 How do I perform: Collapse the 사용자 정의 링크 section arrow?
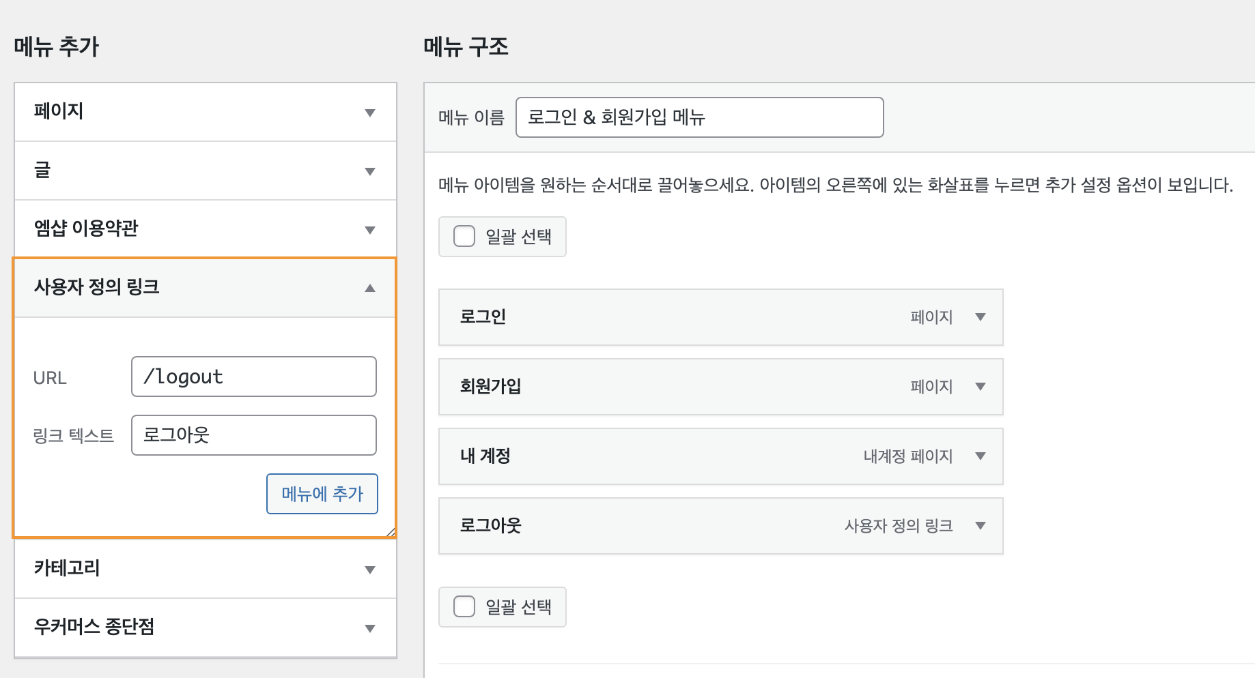tap(369, 288)
